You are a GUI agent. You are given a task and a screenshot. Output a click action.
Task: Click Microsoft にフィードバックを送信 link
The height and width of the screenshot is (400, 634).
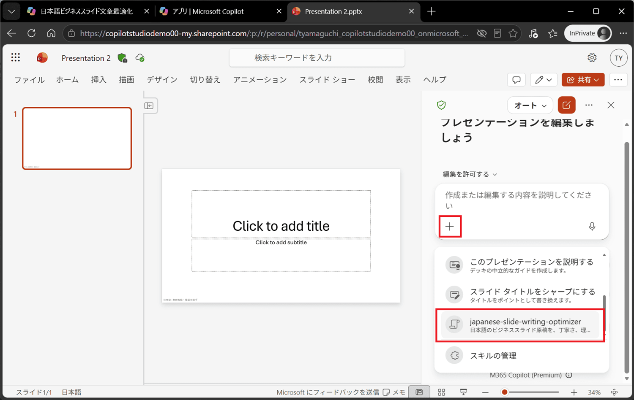click(328, 392)
